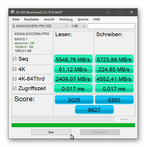The image size is (146, 147).
Task: Click the firmware text EIFA10.1
Action: point(21,39)
